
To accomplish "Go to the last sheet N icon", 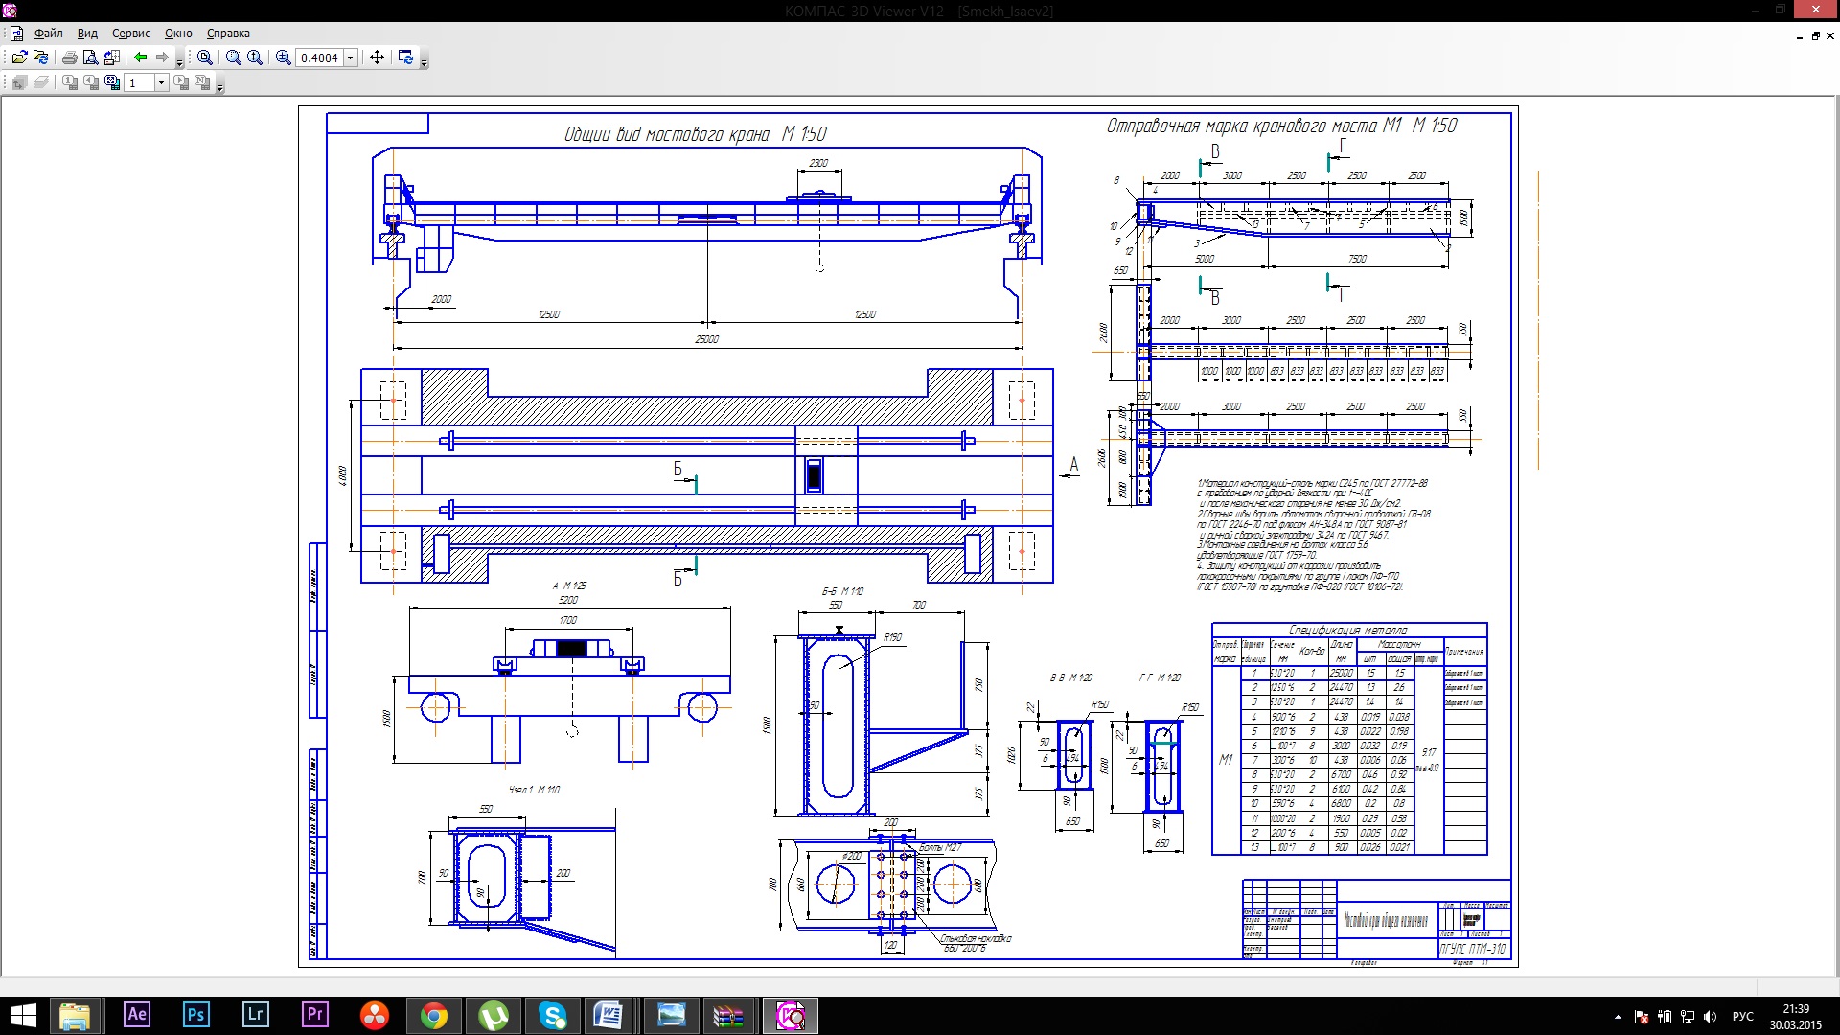I will click(202, 82).
